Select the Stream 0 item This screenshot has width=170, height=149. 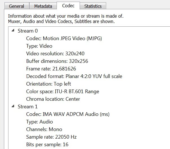coord(28,31)
